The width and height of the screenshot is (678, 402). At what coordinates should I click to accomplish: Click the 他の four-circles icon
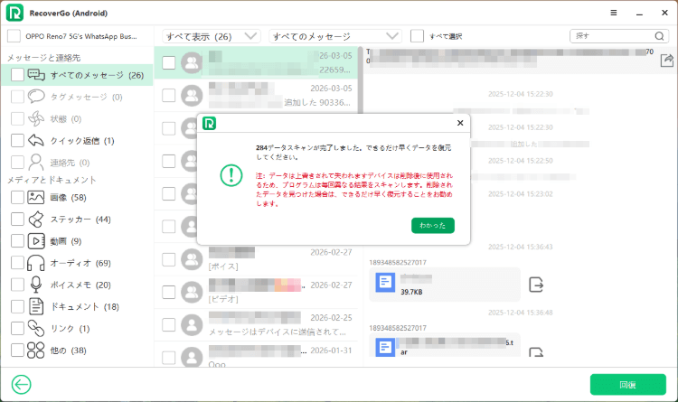(x=36, y=351)
